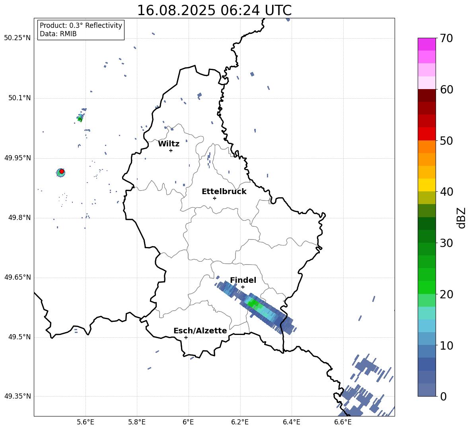Click the title 16.08.2025 06:24 UTC

coord(214,10)
